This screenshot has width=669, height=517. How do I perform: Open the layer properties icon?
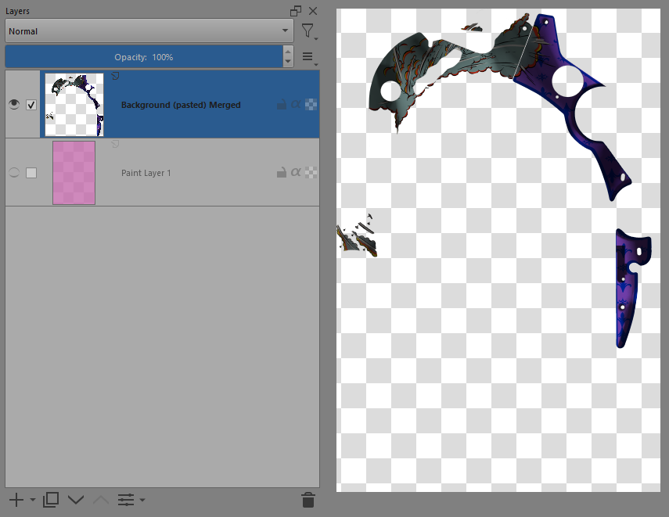click(x=125, y=500)
